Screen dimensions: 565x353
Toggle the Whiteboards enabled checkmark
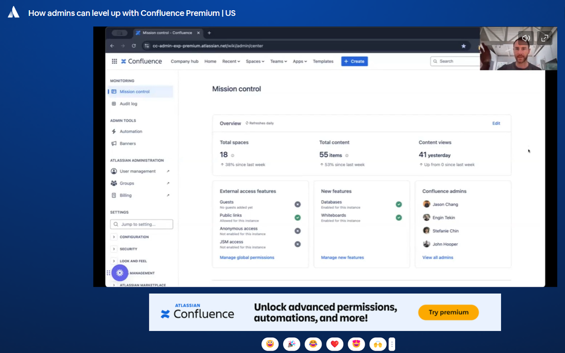[x=399, y=217]
